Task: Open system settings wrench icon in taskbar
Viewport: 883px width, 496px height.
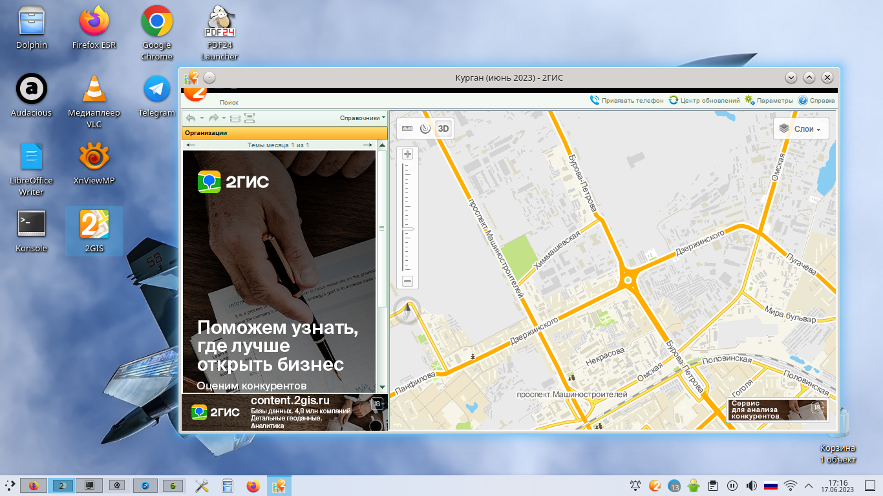Action: (x=202, y=486)
